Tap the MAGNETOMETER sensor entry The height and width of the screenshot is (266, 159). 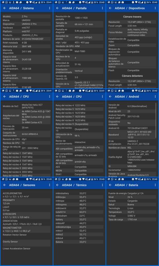[x=27, y=229]
